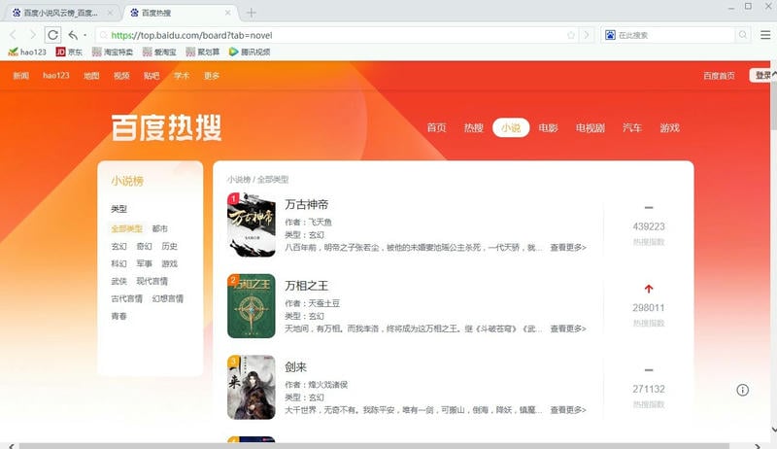
Task: Switch to the 首页 board tab
Action: pos(436,128)
